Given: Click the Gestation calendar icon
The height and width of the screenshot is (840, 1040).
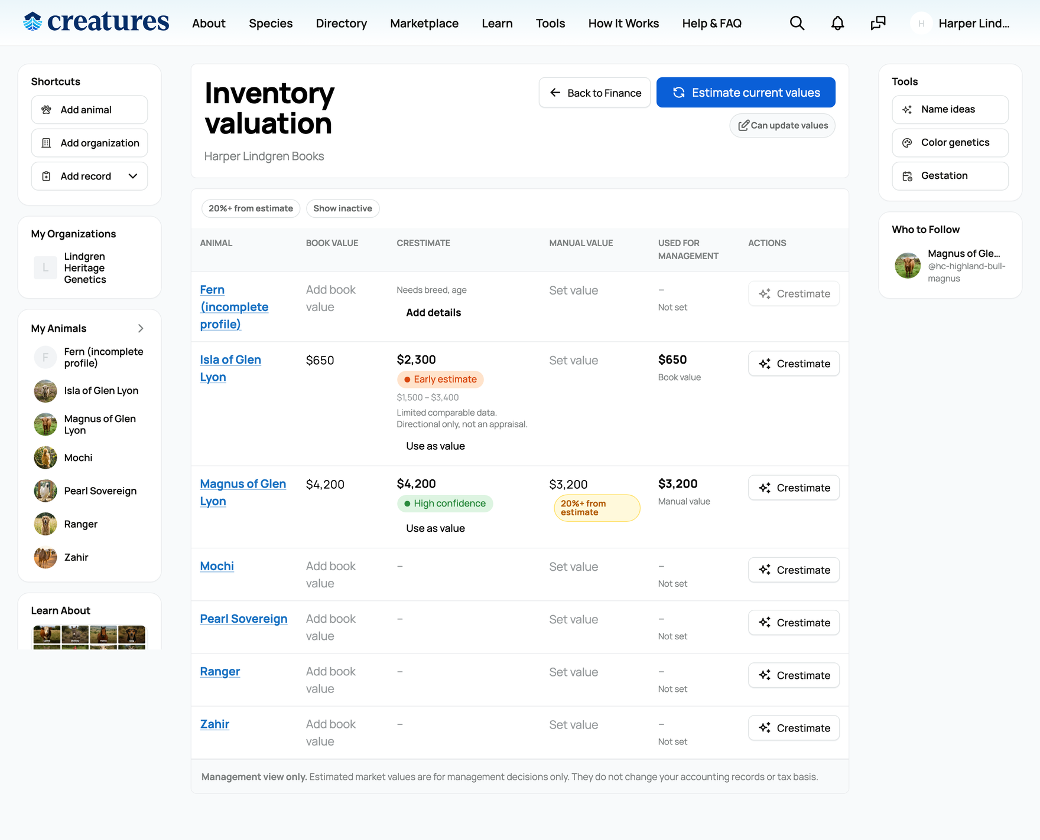Looking at the screenshot, I should click(907, 176).
